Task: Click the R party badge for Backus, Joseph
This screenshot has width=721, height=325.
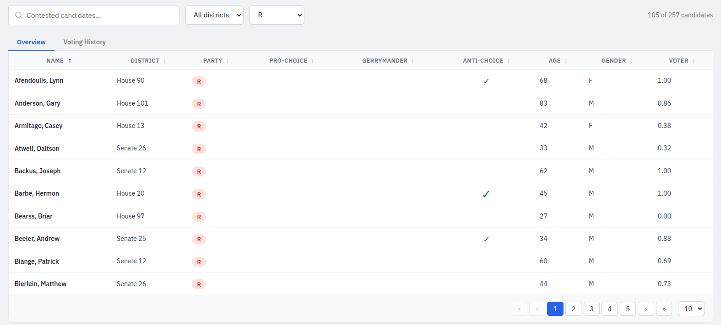Action: (x=199, y=171)
